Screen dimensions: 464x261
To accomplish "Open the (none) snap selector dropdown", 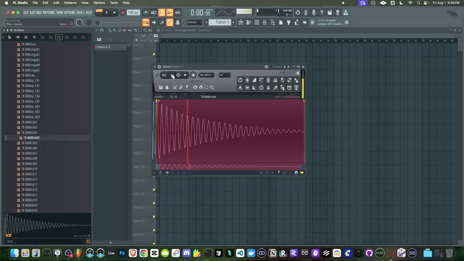I will coord(194,22).
